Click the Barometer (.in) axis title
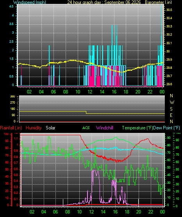182x217 pixels. (x=158, y=2)
